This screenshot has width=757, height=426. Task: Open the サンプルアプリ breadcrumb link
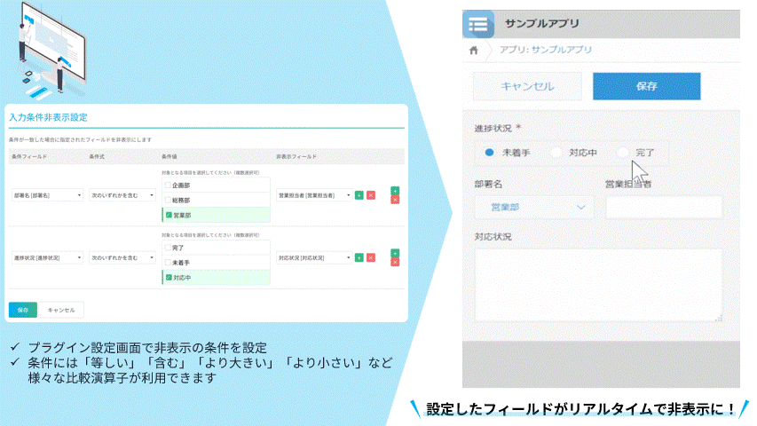pyautogui.click(x=562, y=50)
